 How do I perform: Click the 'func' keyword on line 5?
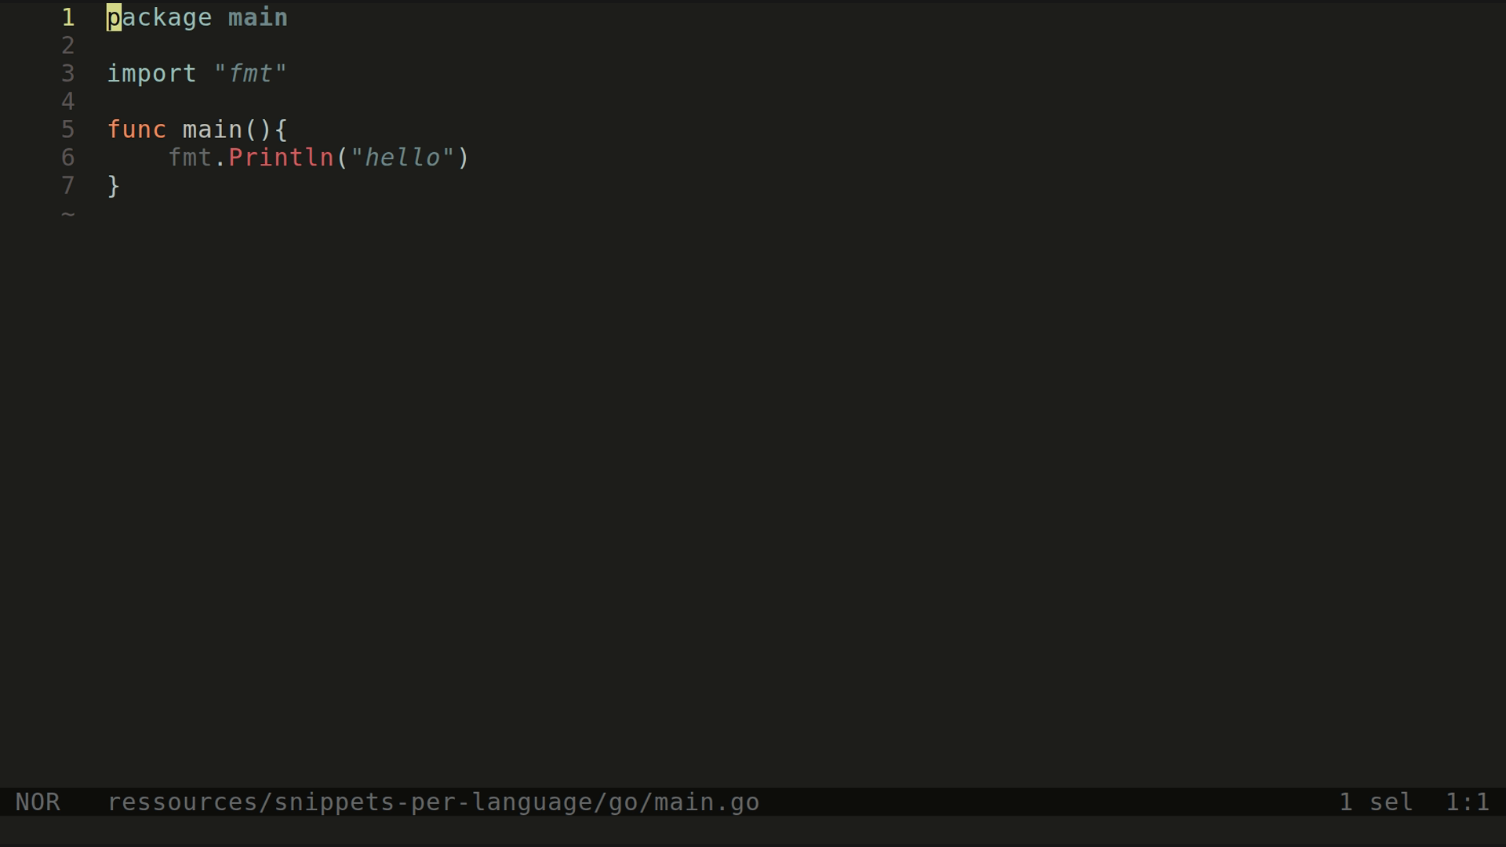click(x=136, y=129)
